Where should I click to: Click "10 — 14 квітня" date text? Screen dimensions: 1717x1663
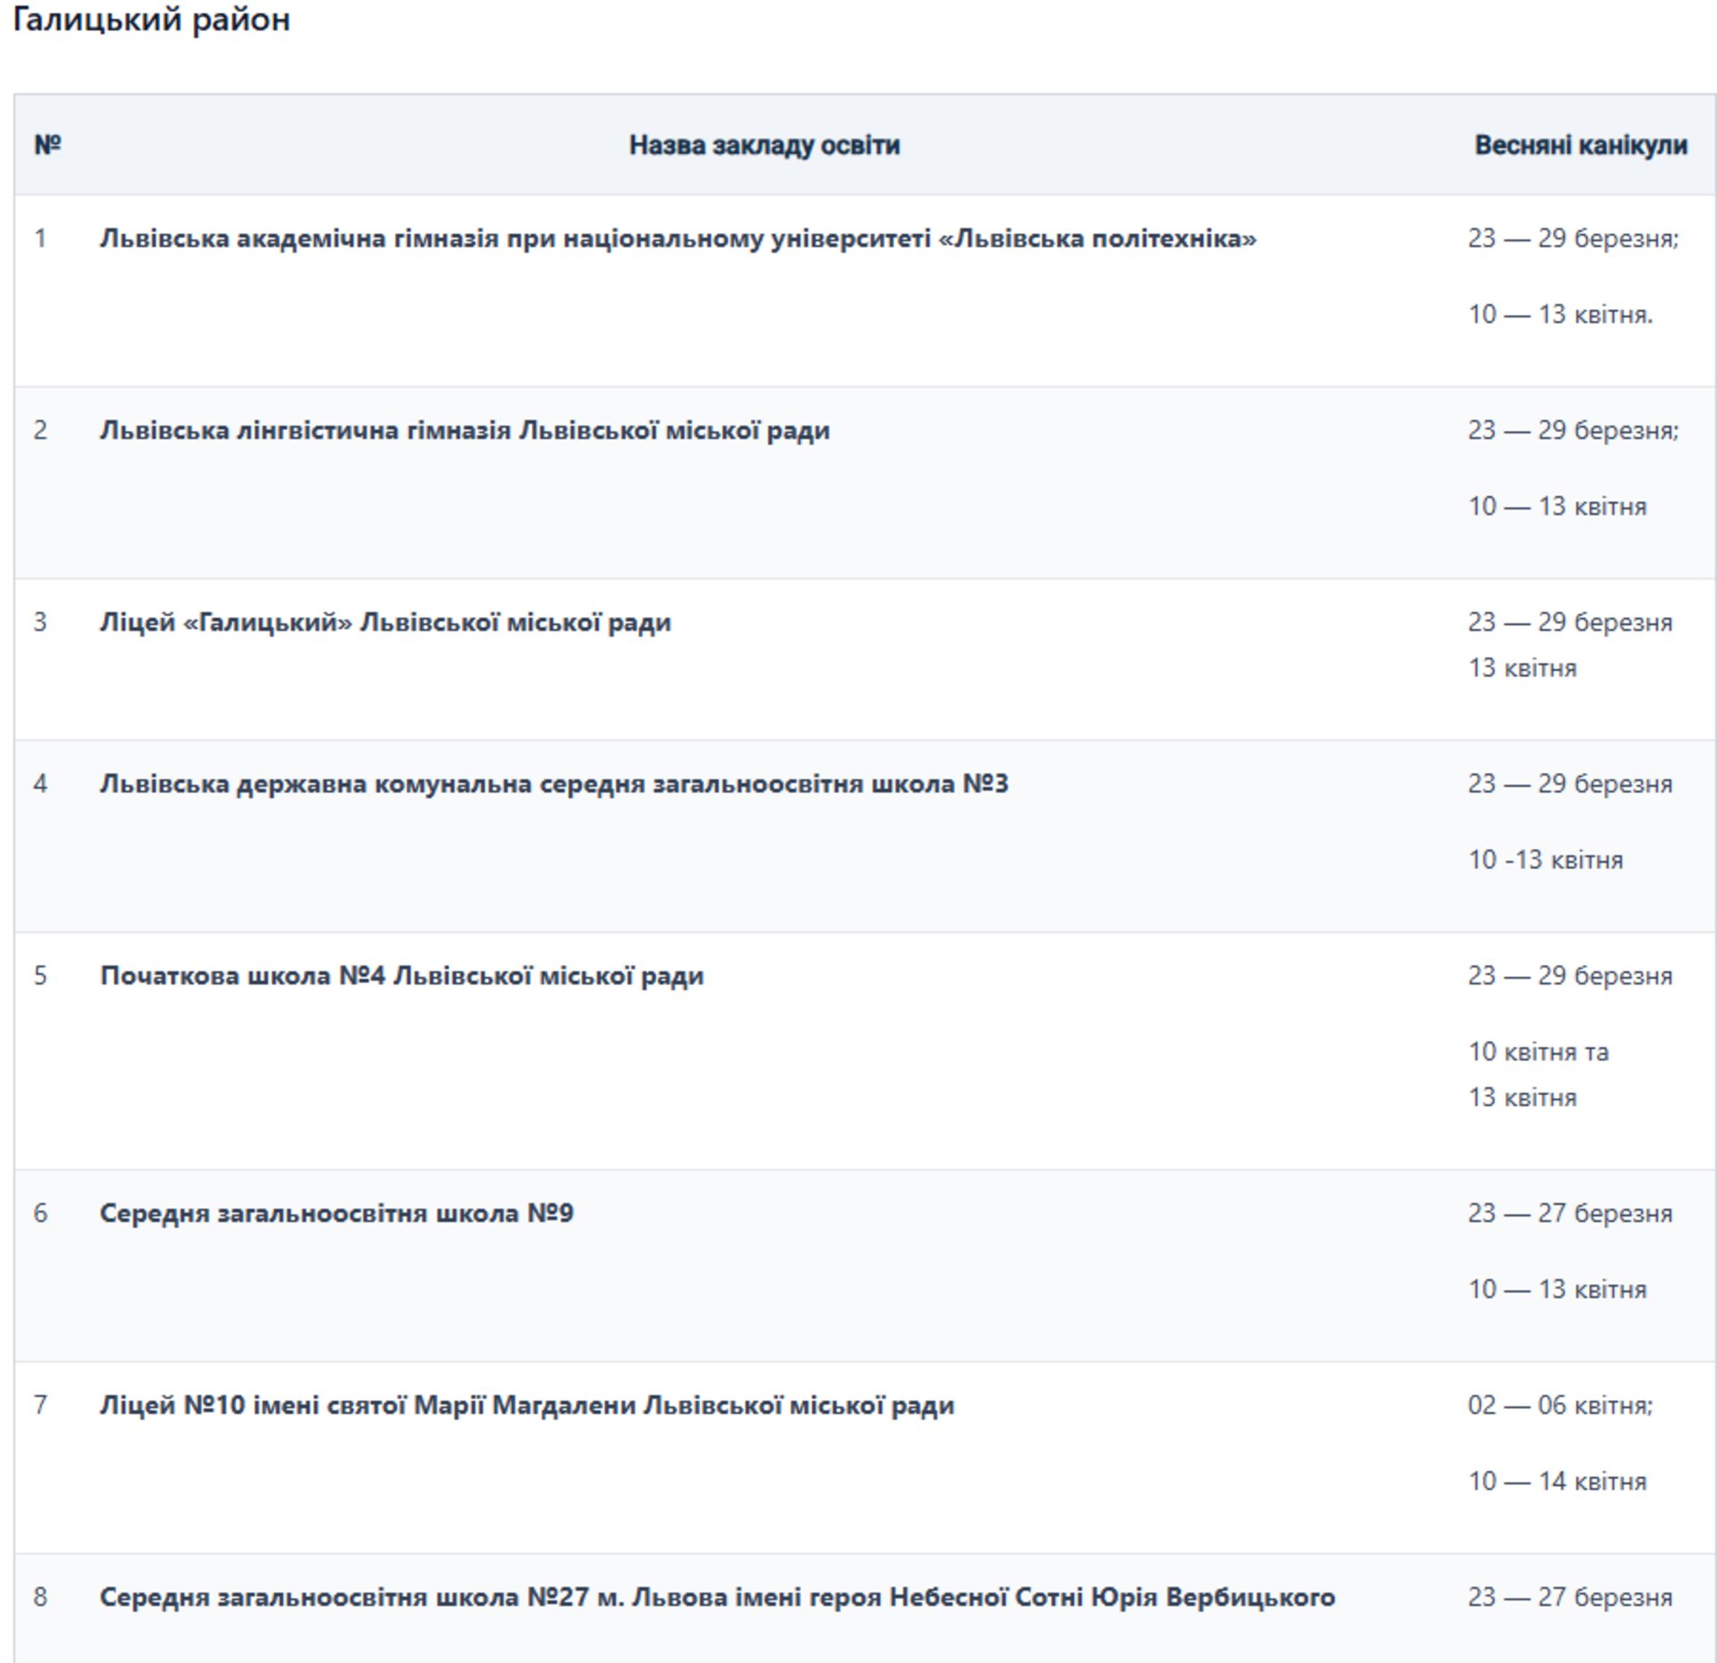click(1556, 1482)
